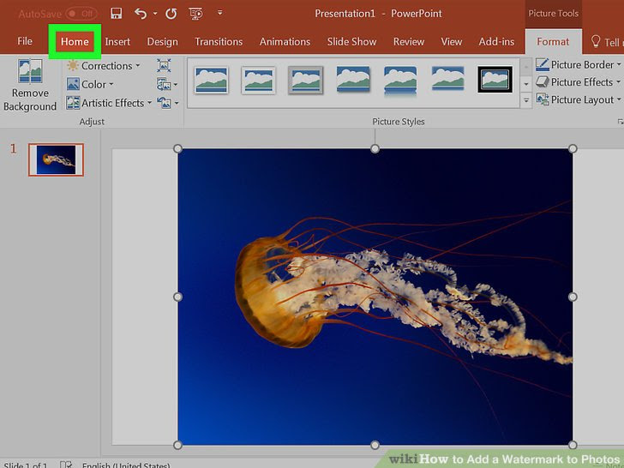Switch to the Home tab
Viewport: 624px width, 468px height.
75,41
